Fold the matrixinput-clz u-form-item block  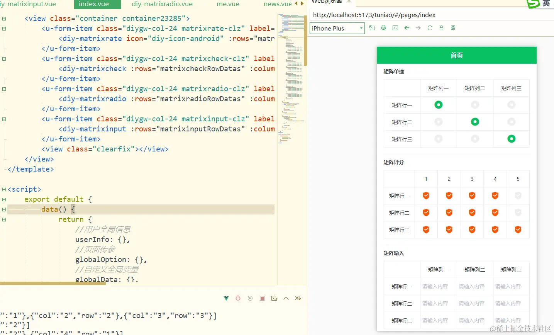coord(4,119)
